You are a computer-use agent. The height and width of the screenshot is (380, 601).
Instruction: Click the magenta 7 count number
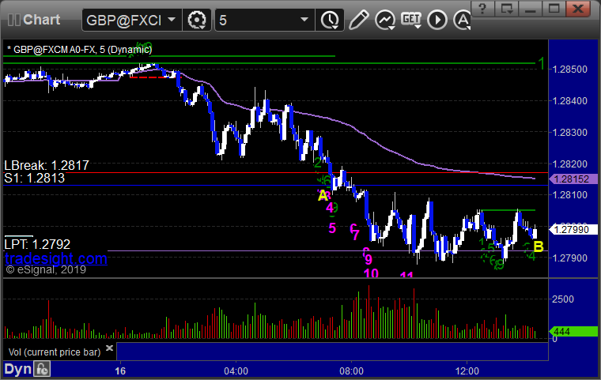click(x=356, y=235)
